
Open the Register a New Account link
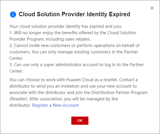(55, 105)
